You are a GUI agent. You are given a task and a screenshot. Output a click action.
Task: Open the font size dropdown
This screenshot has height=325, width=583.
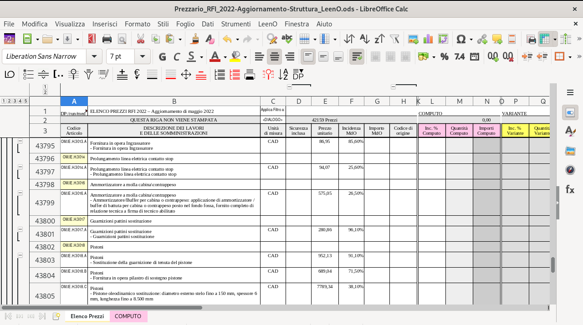[142, 56]
